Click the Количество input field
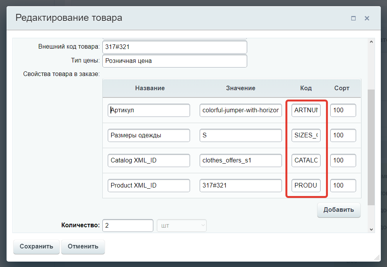The width and height of the screenshot is (387, 267). tap(128, 226)
